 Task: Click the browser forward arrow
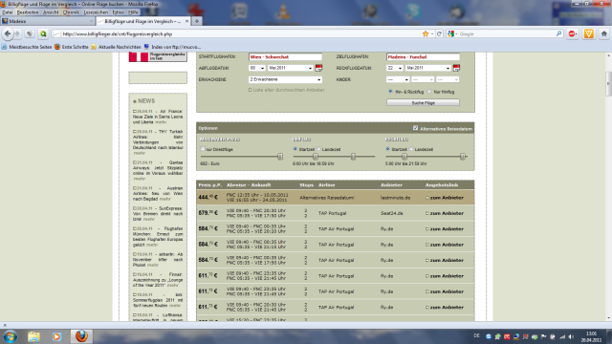click(x=17, y=34)
